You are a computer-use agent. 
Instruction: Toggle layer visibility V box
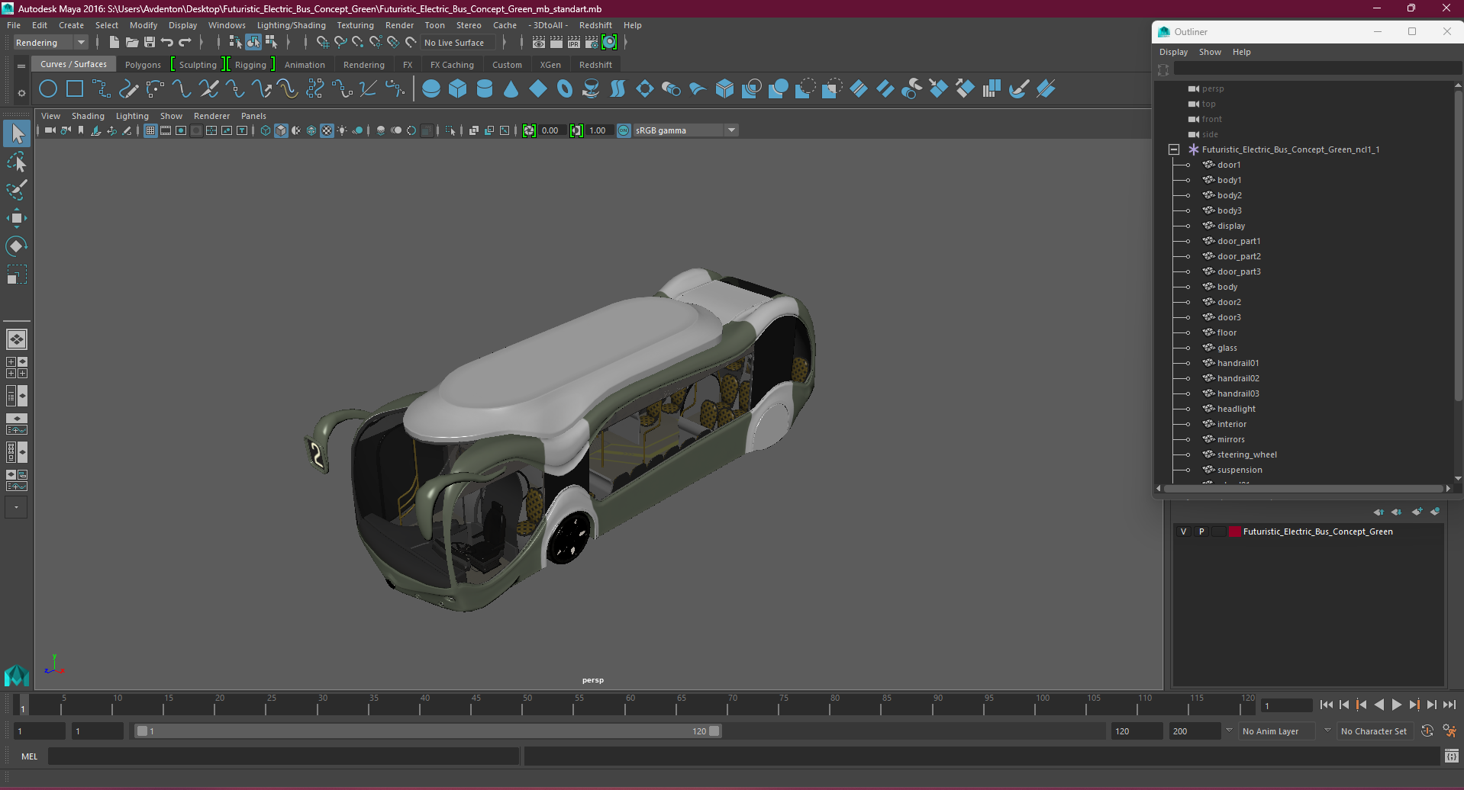[x=1184, y=531]
